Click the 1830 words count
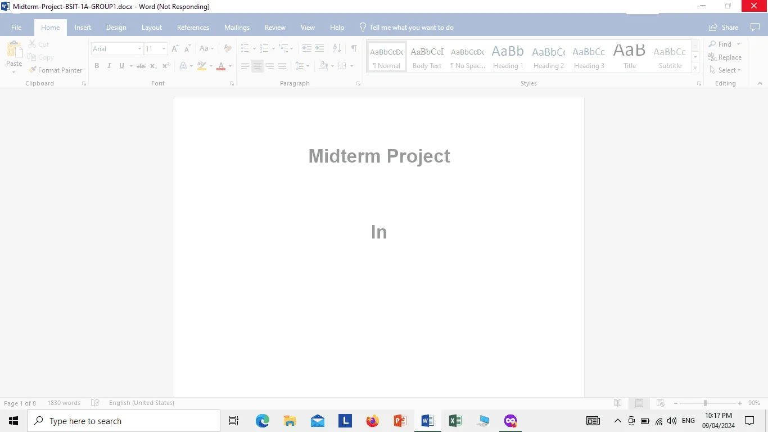Screen dimensions: 768x432 [x=64, y=403]
